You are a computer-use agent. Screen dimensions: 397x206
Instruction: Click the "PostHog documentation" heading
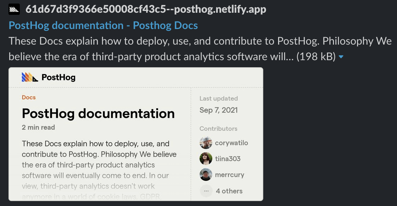click(98, 113)
